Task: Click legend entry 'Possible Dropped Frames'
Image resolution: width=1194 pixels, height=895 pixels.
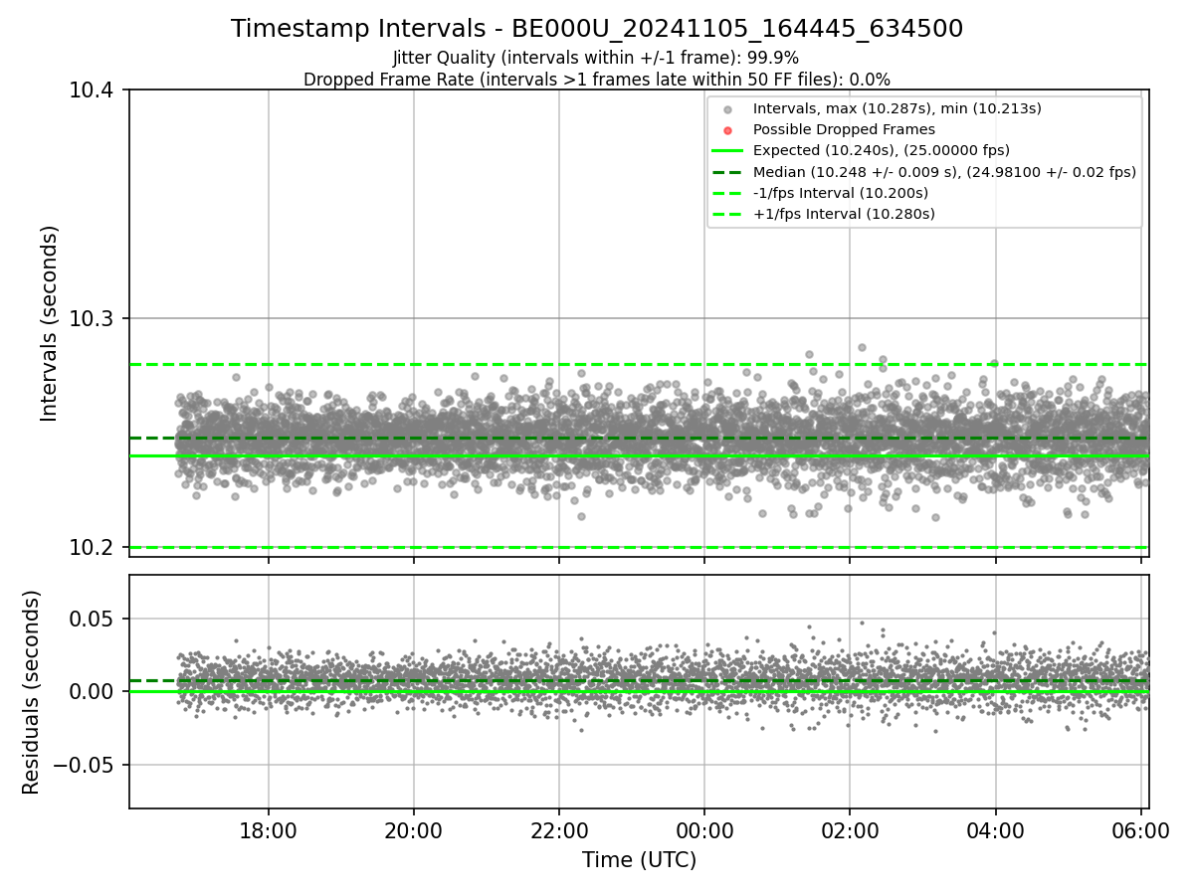Action: tap(844, 129)
